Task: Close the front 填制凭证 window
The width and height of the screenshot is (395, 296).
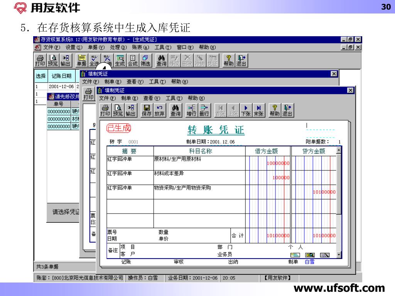Action: coord(350,90)
